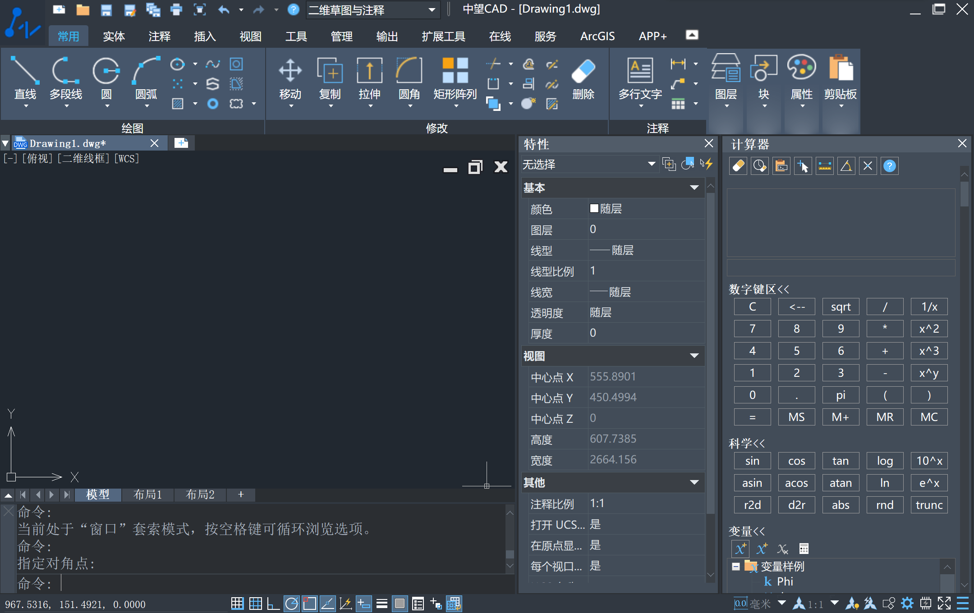
Task: Click the calculator history clock icon
Action: point(760,166)
